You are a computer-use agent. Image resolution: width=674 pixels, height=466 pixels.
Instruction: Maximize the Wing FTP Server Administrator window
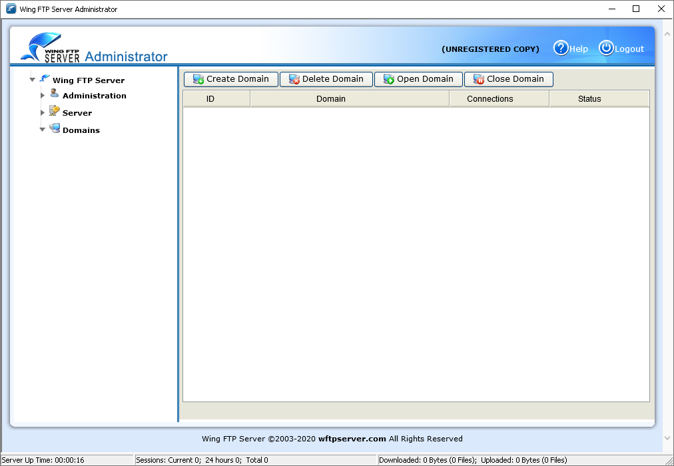(x=636, y=9)
